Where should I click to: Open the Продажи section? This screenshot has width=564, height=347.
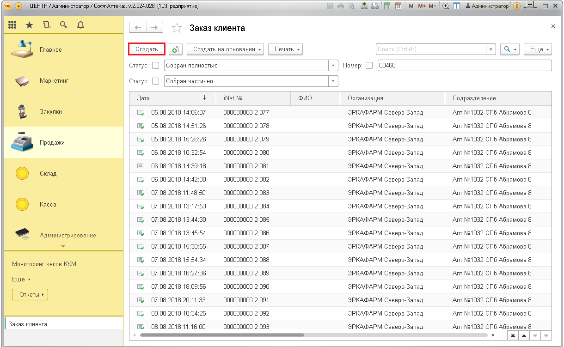pos(52,143)
